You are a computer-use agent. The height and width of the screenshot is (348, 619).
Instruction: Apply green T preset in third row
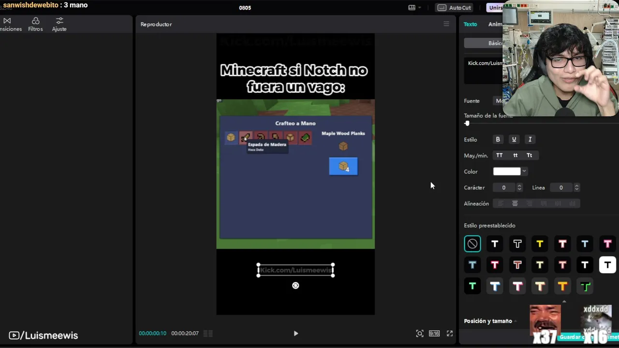click(x=472, y=286)
